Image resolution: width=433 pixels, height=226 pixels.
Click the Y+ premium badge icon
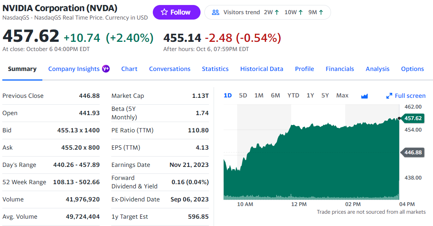tap(106, 69)
